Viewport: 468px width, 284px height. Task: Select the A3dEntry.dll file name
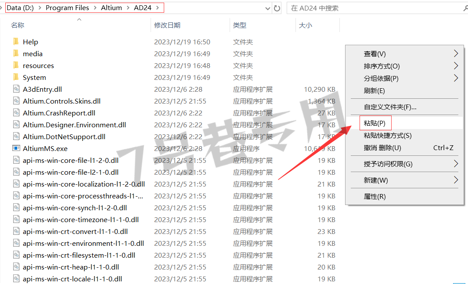click(43, 89)
